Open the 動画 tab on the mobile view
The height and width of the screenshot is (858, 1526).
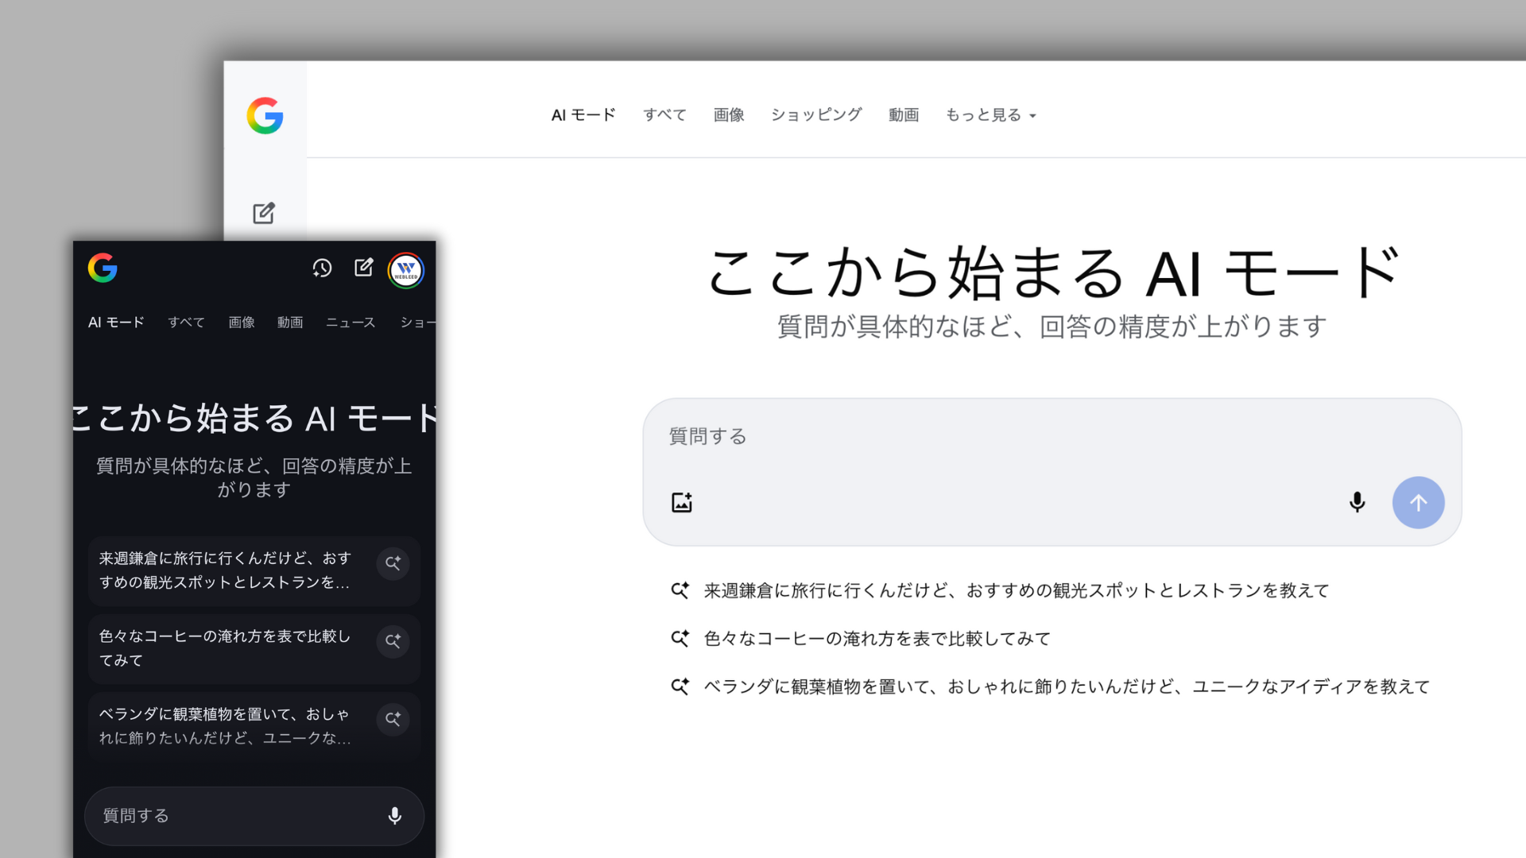click(x=290, y=323)
